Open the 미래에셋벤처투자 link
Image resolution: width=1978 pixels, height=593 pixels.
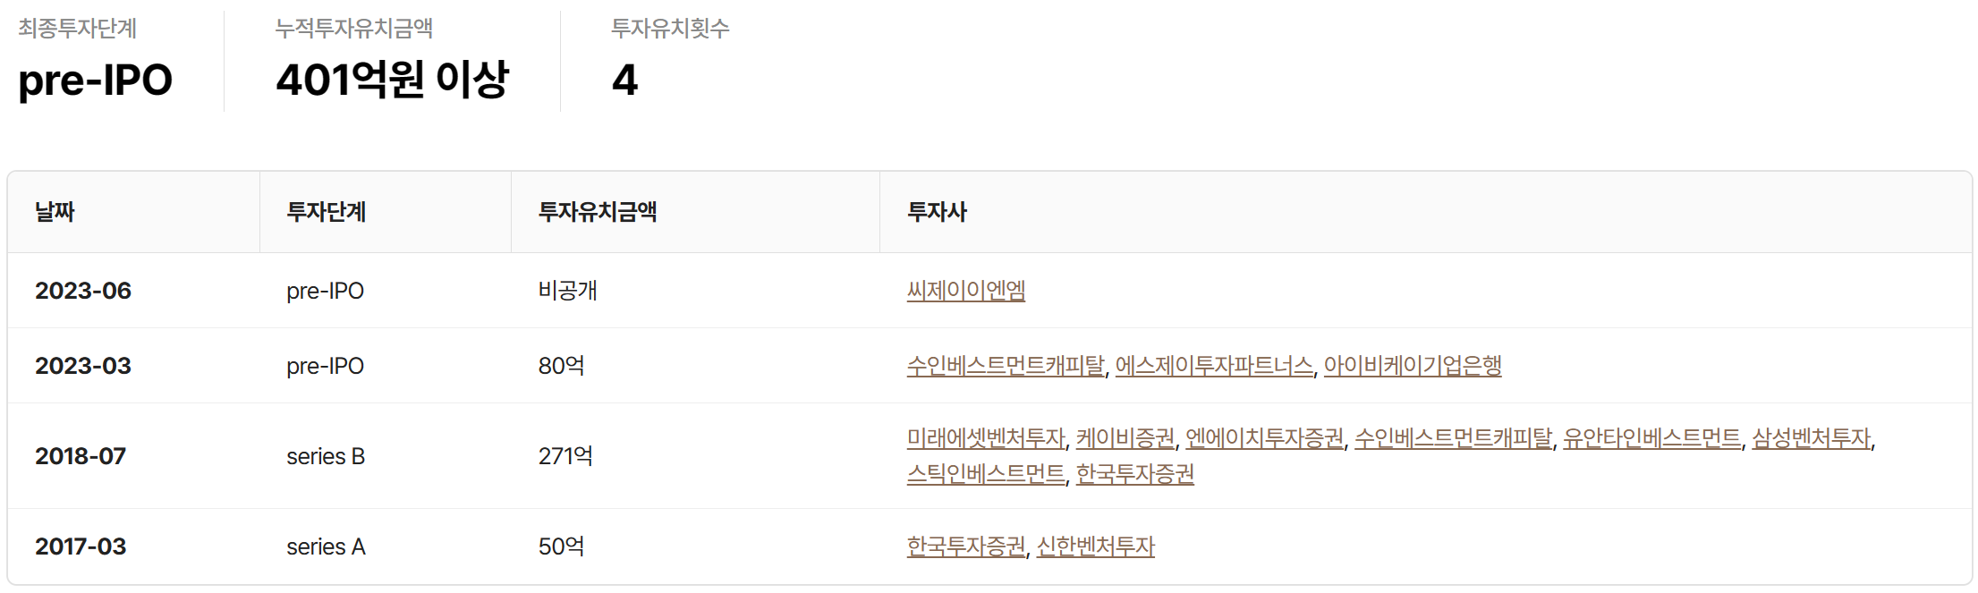(x=986, y=438)
